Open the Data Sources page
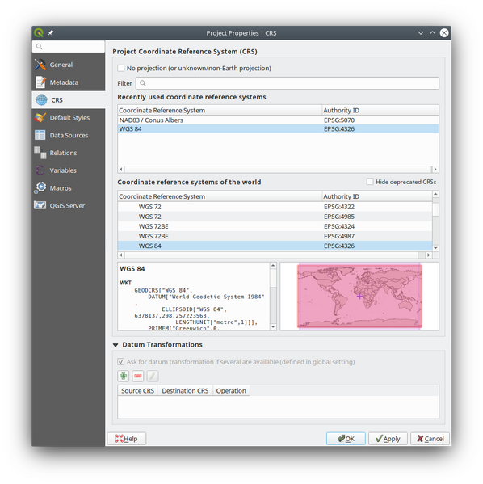This screenshot has height=484, width=483. click(x=68, y=135)
